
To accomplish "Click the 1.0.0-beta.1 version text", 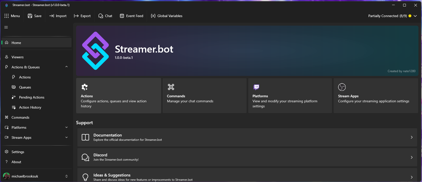I will tap(124, 58).
